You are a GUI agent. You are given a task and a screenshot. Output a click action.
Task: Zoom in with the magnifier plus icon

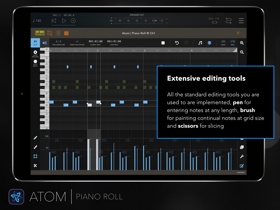point(242,43)
